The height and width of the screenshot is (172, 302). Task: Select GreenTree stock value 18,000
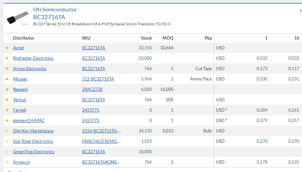tap(145, 152)
